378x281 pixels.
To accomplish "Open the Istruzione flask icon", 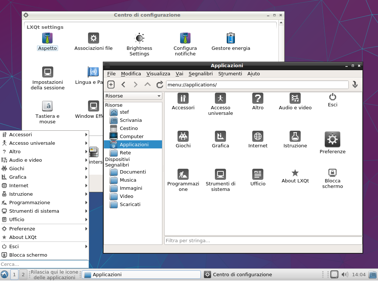I will pos(295,137).
